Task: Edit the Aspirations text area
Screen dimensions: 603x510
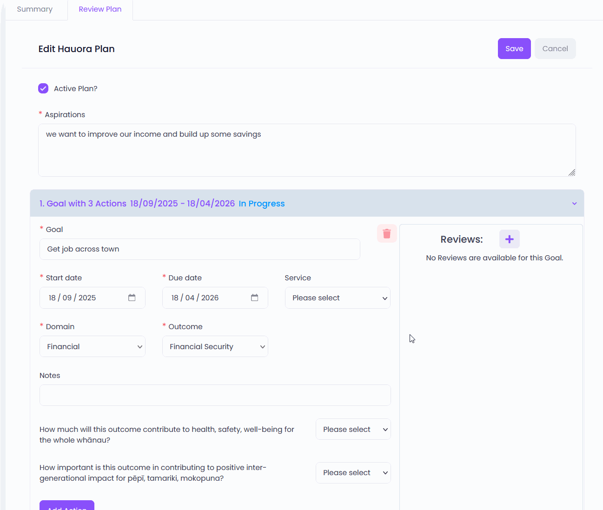Action: coord(307,150)
